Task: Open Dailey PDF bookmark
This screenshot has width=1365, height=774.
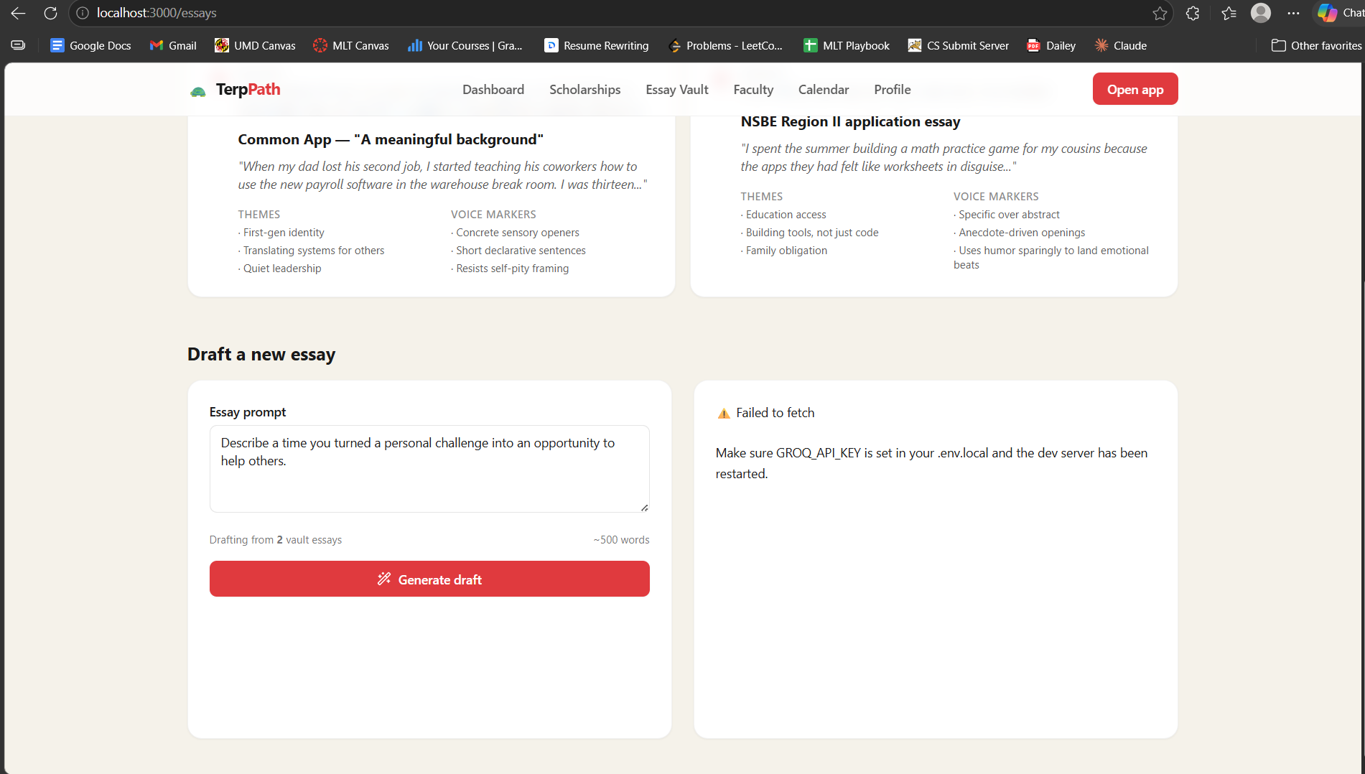Action: coord(1051,45)
